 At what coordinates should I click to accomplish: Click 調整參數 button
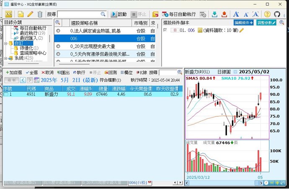tap(266, 23)
